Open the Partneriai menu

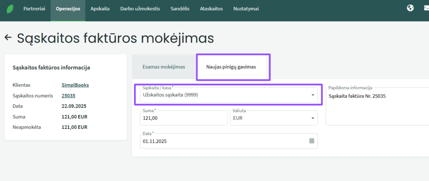point(34,9)
